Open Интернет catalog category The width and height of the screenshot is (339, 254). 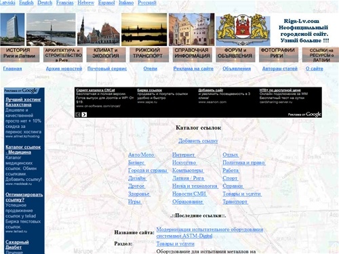click(x=184, y=155)
